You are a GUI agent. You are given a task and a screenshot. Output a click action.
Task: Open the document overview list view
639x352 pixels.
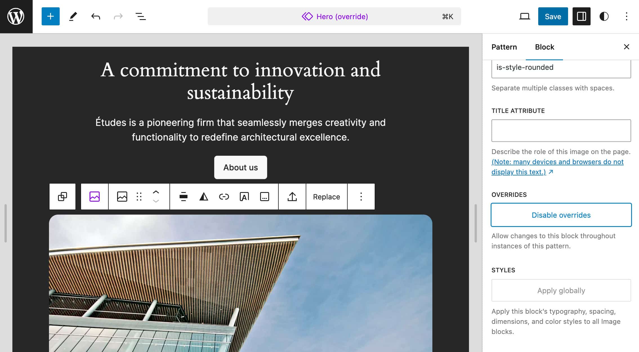(x=141, y=16)
